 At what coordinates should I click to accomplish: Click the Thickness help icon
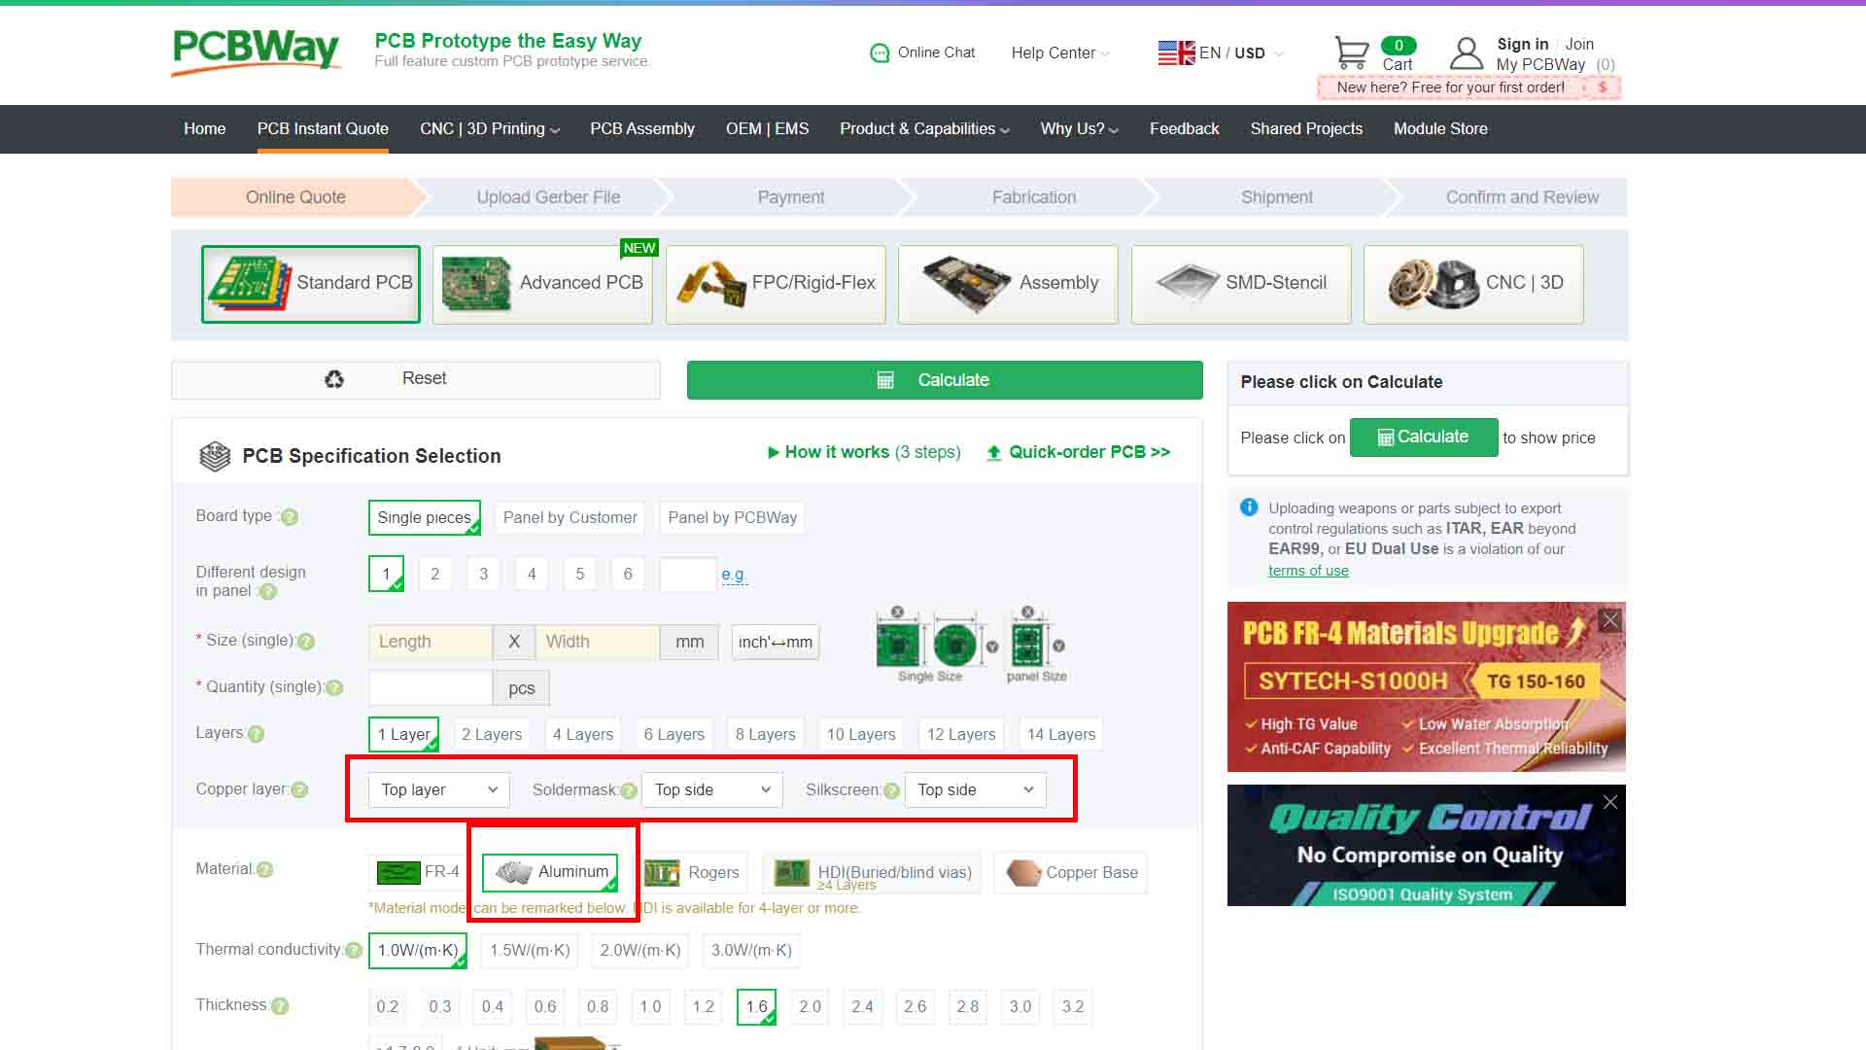point(280,1006)
